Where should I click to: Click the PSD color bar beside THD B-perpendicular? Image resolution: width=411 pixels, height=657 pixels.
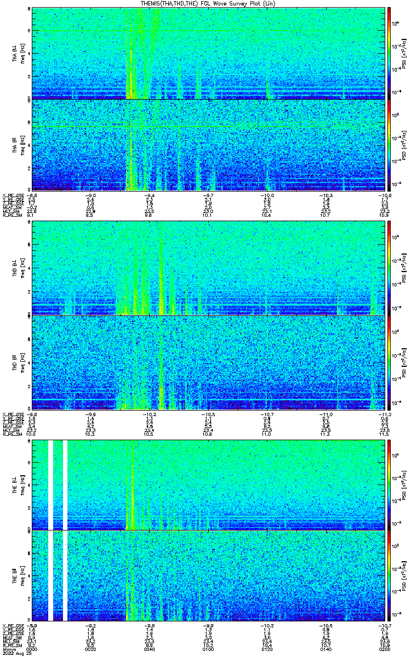pos(389,268)
